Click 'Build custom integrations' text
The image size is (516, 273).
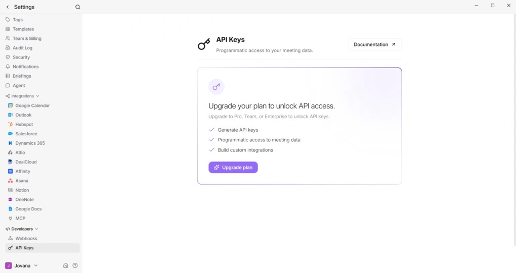[245, 150]
